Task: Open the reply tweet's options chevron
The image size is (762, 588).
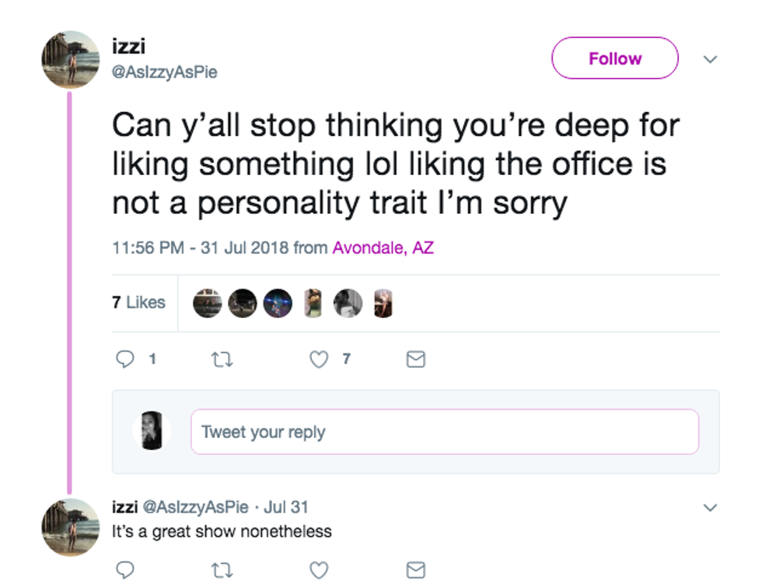Action: click(x=709, y=507)
